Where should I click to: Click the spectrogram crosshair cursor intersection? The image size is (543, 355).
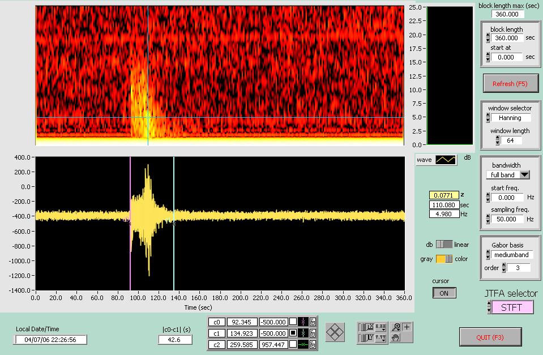(x=148, y=117)
